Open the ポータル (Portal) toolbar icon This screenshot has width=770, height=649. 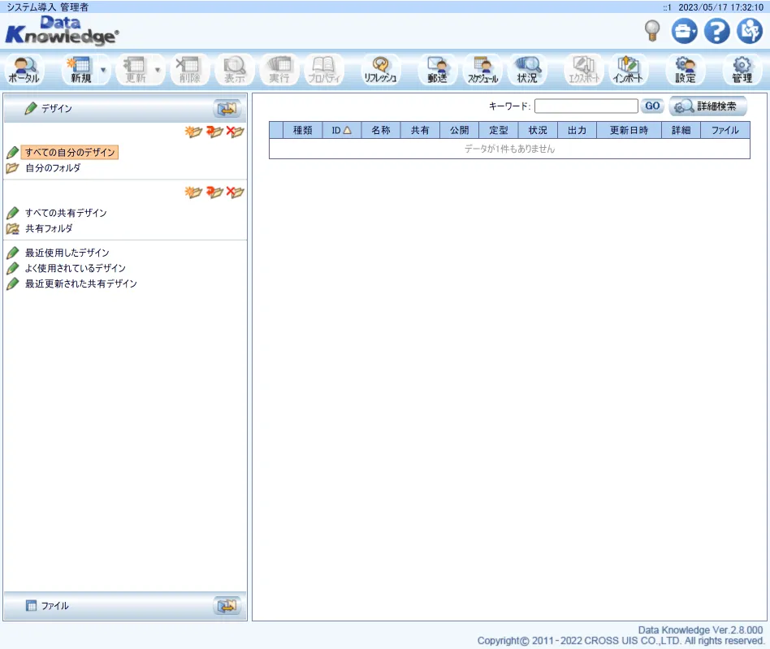coord(24,70)
